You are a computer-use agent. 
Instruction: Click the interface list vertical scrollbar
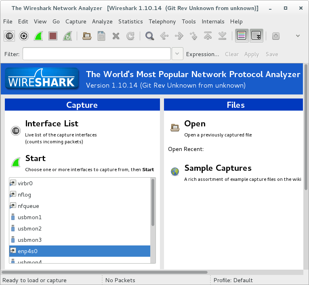[x=153, y=202]
